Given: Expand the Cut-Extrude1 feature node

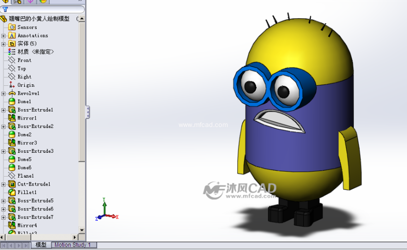Looking at the screenshot, I should point(4,185).
